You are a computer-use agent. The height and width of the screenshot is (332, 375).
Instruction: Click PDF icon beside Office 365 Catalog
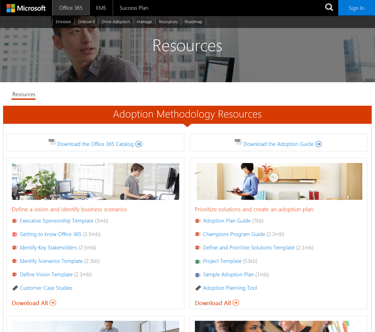point(52,142)
